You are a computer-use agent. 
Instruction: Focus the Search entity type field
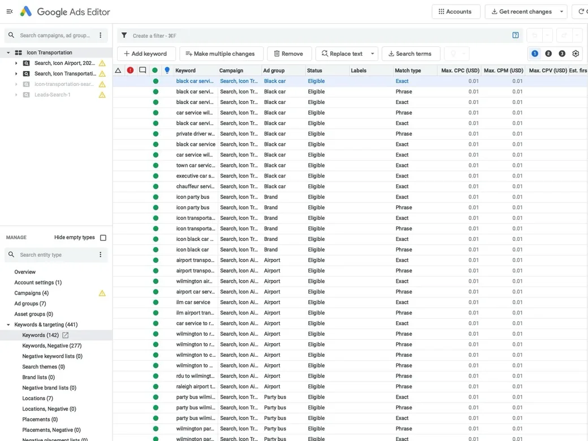55,254
